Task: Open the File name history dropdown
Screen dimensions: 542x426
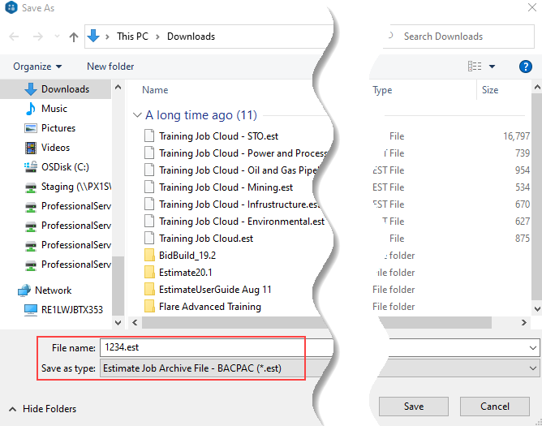Action: [x=533, y=348]
